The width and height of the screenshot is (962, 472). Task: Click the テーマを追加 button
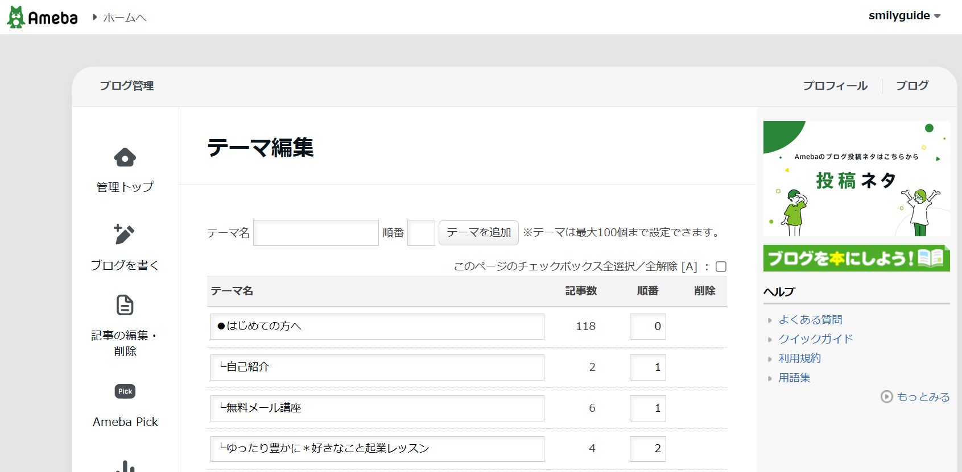coord(478,233)
